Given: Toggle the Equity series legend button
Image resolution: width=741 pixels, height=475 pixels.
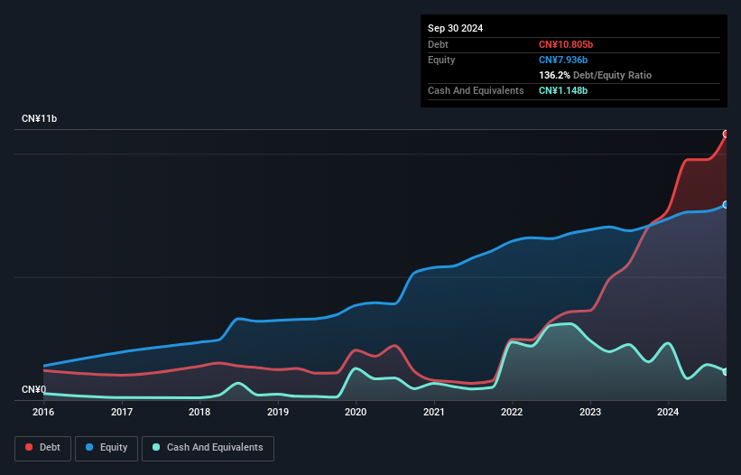Looking at the screenshot, I should pyautogui.click(x=107, y=448).
